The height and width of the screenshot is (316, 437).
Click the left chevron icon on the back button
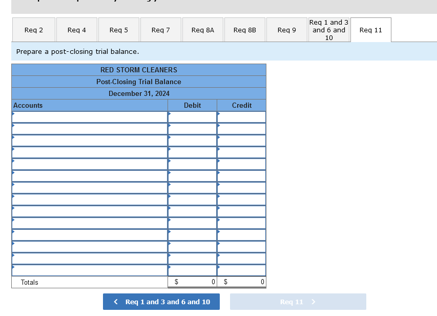click(115, 302)
